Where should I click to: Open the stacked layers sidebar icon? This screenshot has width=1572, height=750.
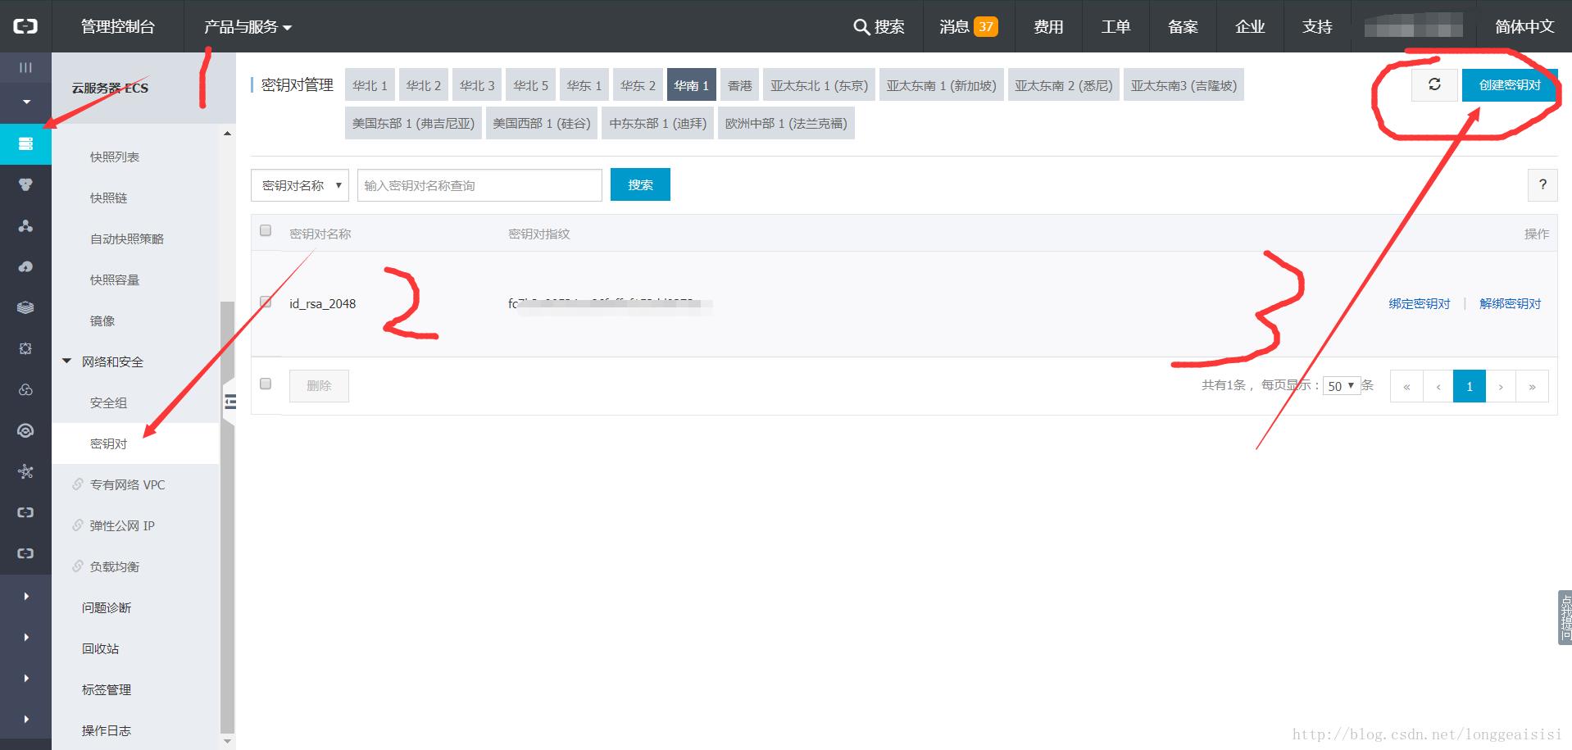click(25, 308)
